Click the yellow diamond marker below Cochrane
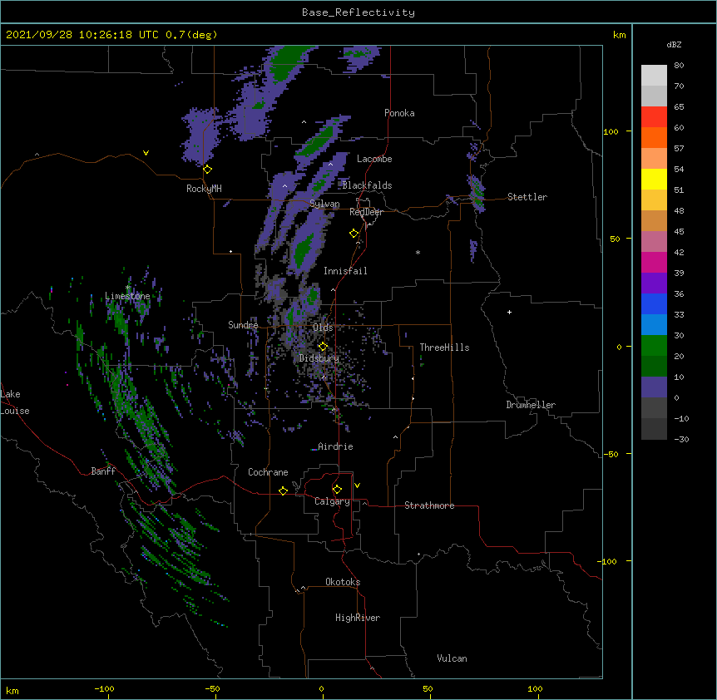717x700 pixels. tap(283, 490)
